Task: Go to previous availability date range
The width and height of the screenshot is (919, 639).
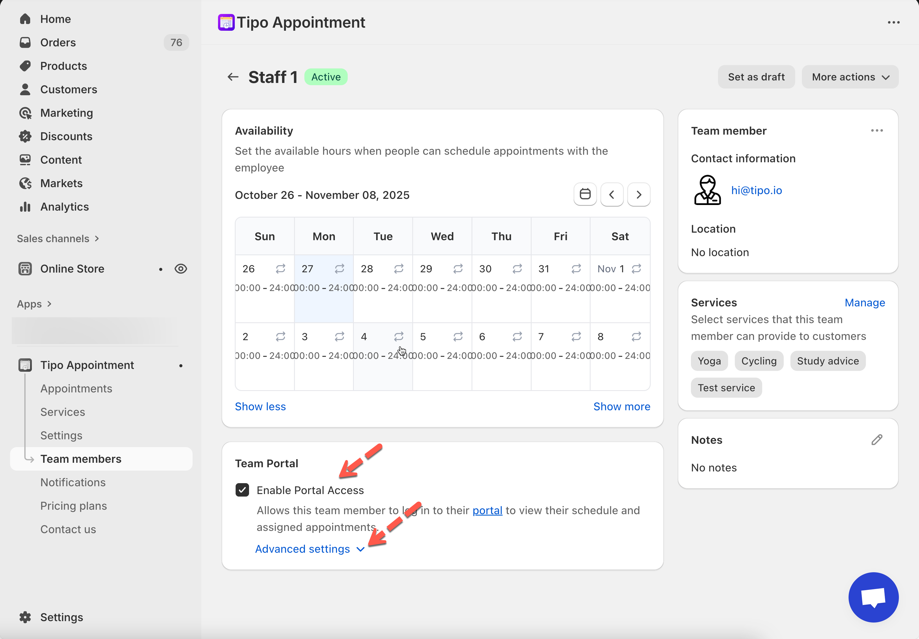Action: click(612, 194)
